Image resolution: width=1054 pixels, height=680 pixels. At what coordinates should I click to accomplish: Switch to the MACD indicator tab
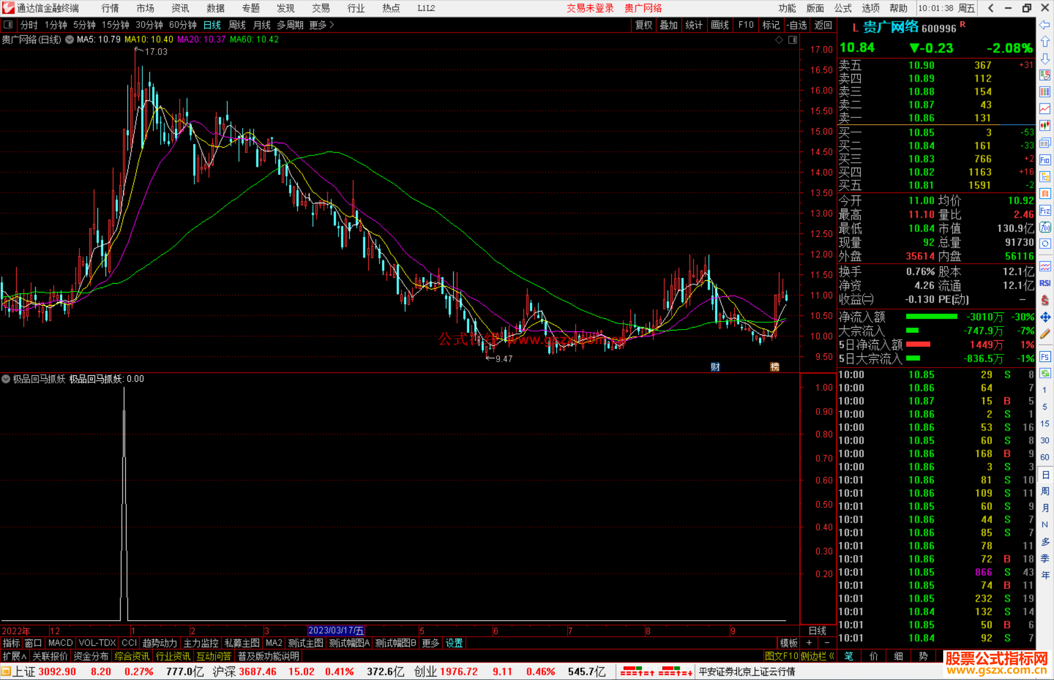coord(61,643)
